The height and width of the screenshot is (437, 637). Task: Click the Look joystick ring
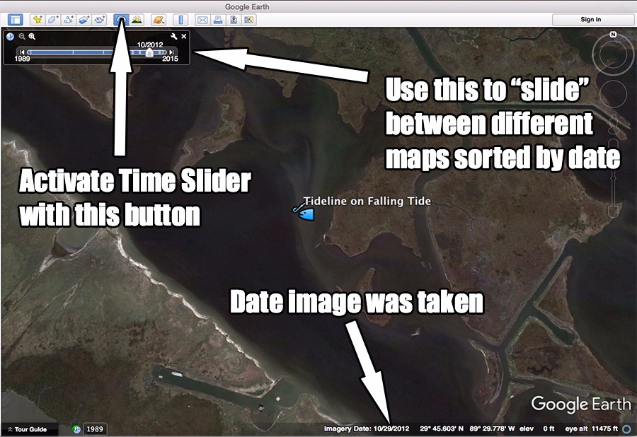[613, 56]
